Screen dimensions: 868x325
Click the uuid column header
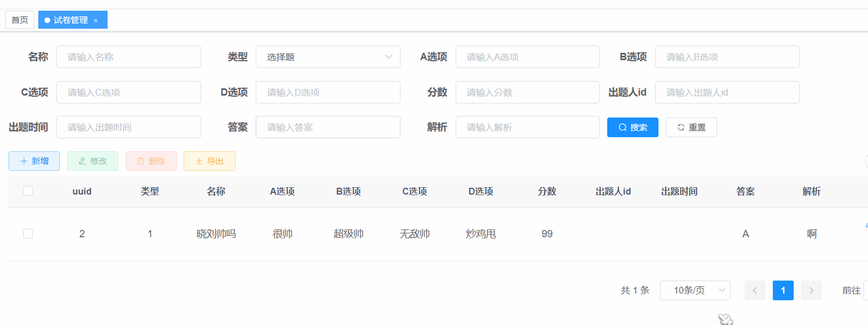click(82, 191)
